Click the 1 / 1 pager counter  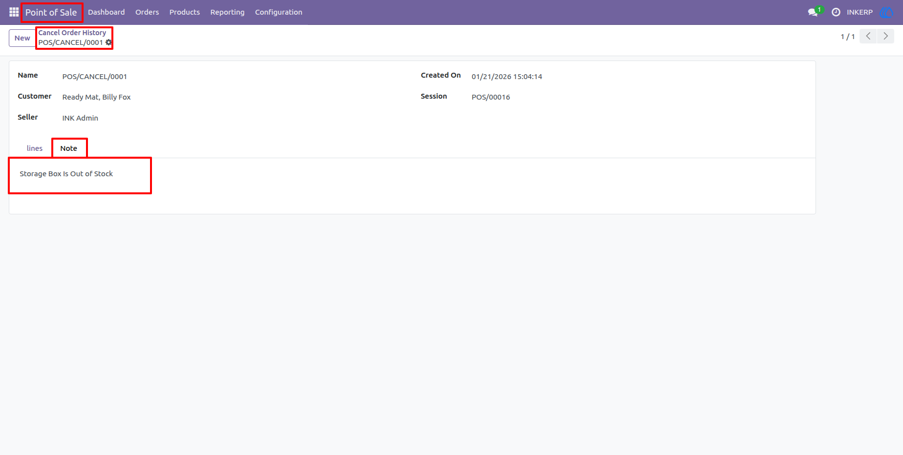click(x=848, y=37)
